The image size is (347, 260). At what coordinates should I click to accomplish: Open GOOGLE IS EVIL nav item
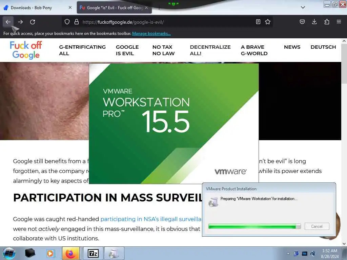[127, 50]
